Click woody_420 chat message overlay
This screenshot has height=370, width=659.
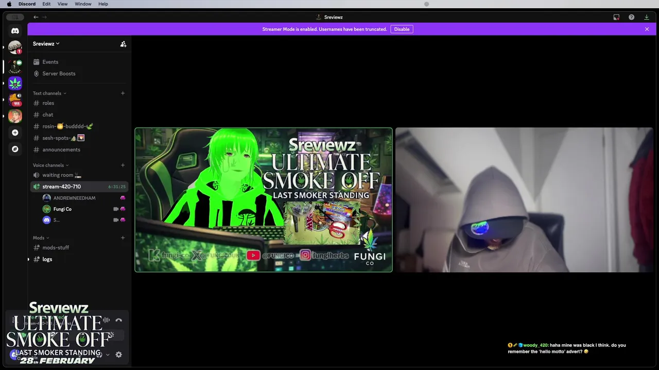coord(567,348)
